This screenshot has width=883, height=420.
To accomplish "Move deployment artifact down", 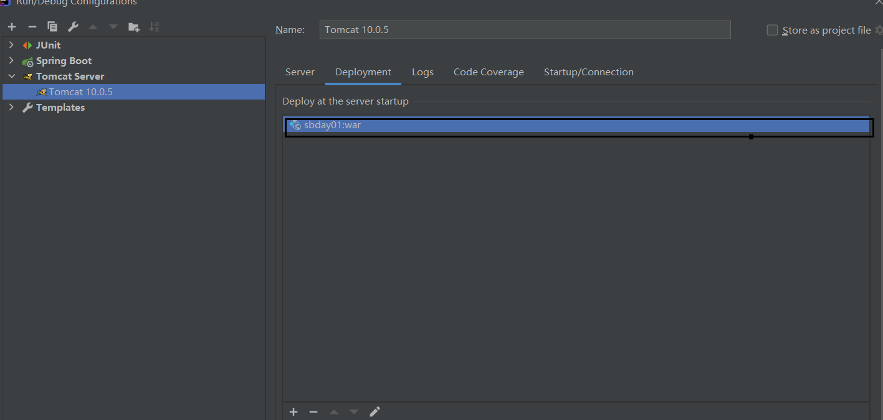I will tap(354, 412).
